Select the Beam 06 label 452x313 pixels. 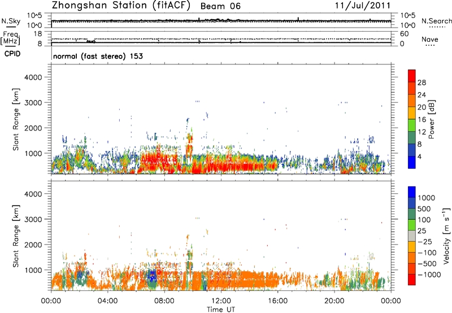point(220,6)
